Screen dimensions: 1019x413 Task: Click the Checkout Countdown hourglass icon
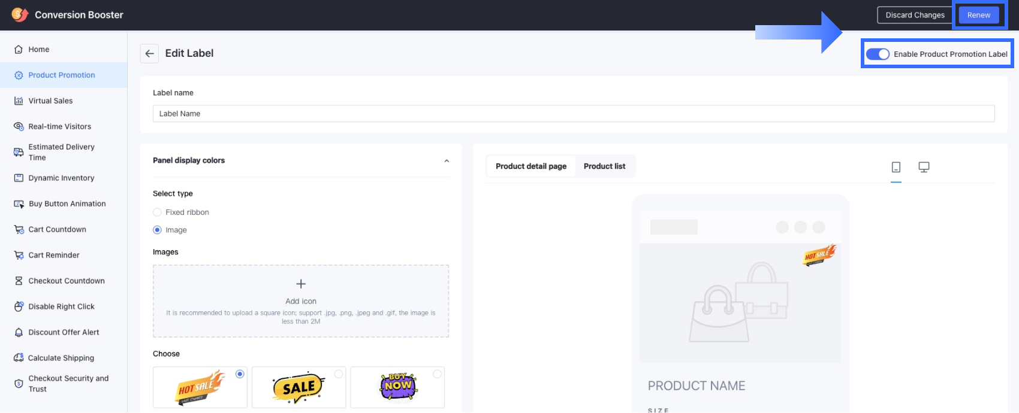(x=19, y=281)
